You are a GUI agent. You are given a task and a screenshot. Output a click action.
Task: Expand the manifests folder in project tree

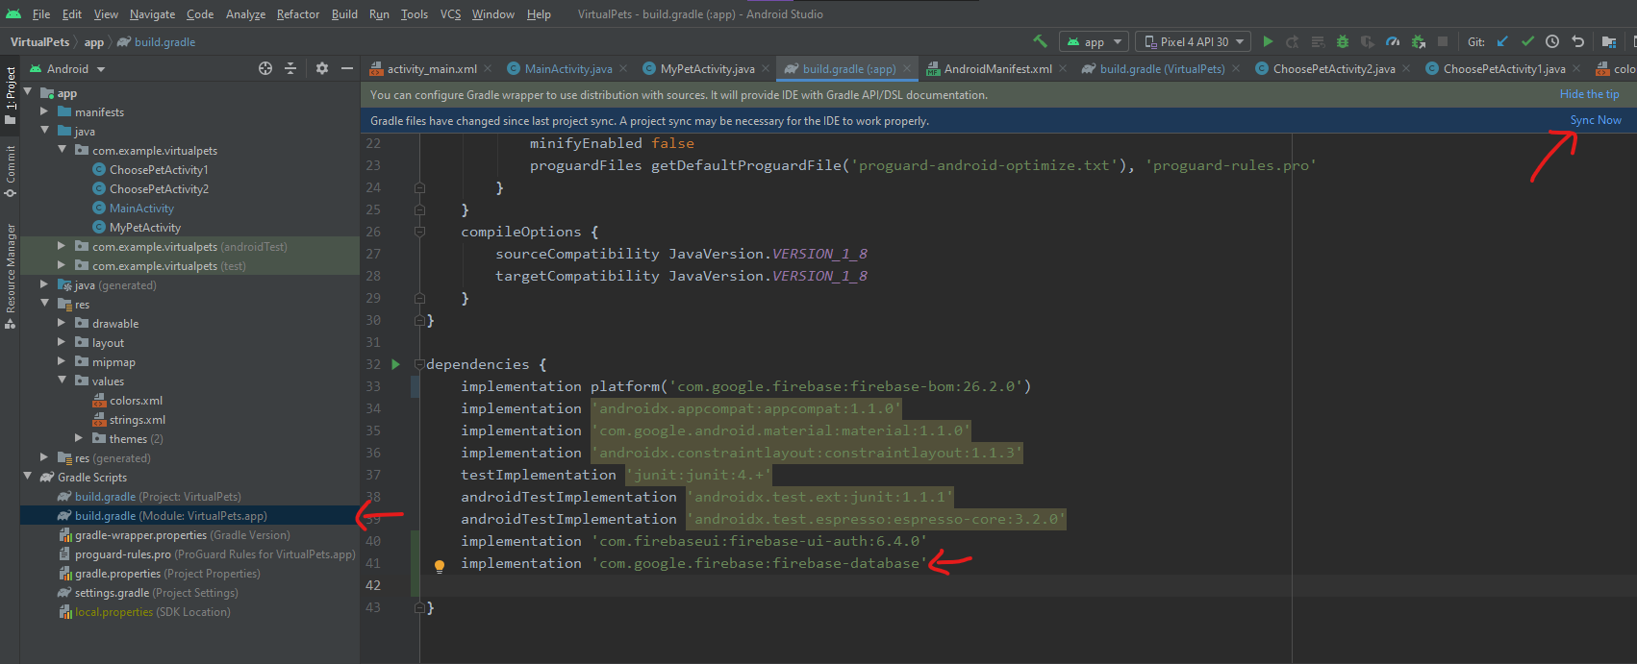(x=44, y=112)
